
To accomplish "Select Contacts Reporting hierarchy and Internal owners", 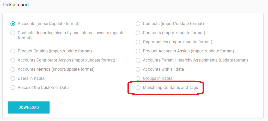I will [13, 33].
